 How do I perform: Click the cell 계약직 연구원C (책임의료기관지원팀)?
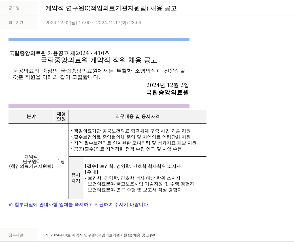click(31, 161)
